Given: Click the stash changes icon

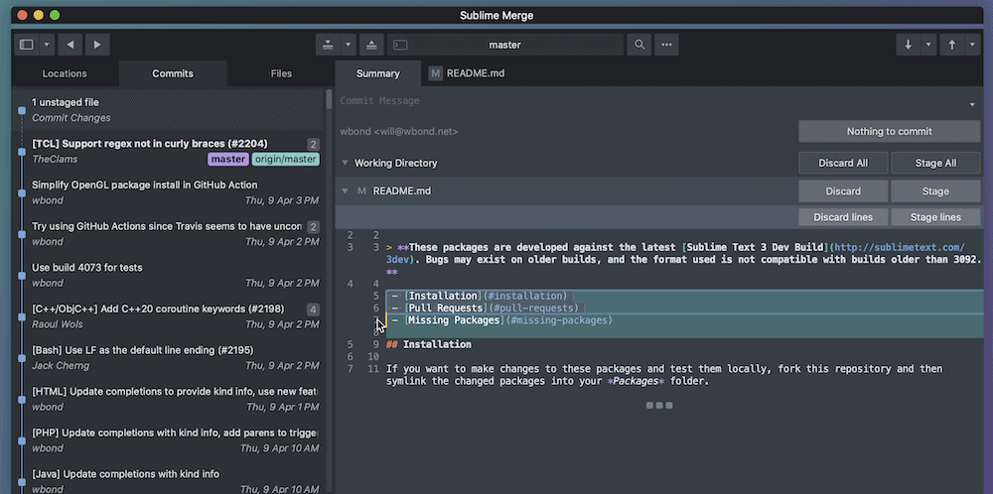Looking at the screenshot, I should tap(327, 45).
